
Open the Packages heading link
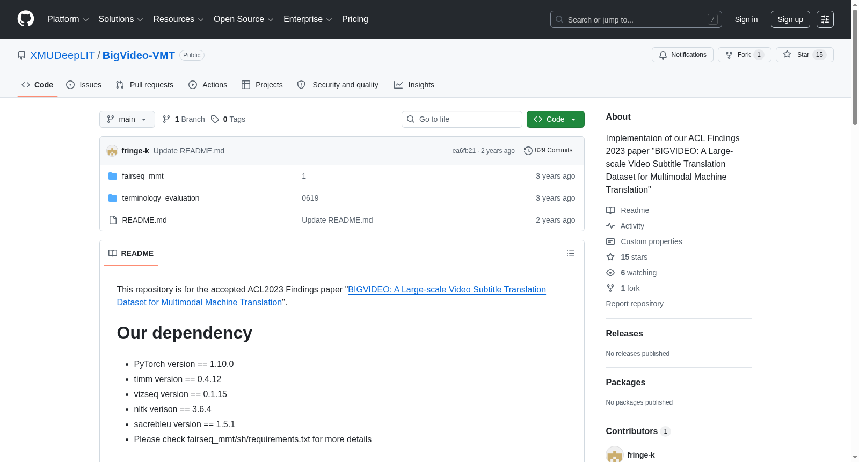(625, 383)
